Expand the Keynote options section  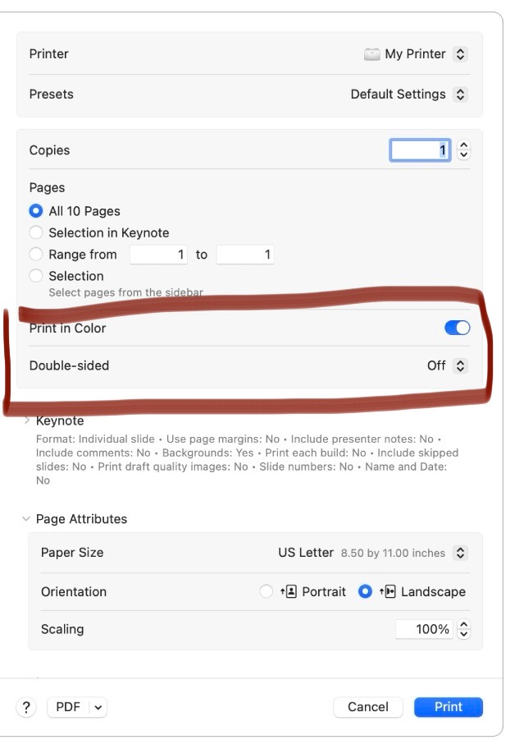click(27, 420)
